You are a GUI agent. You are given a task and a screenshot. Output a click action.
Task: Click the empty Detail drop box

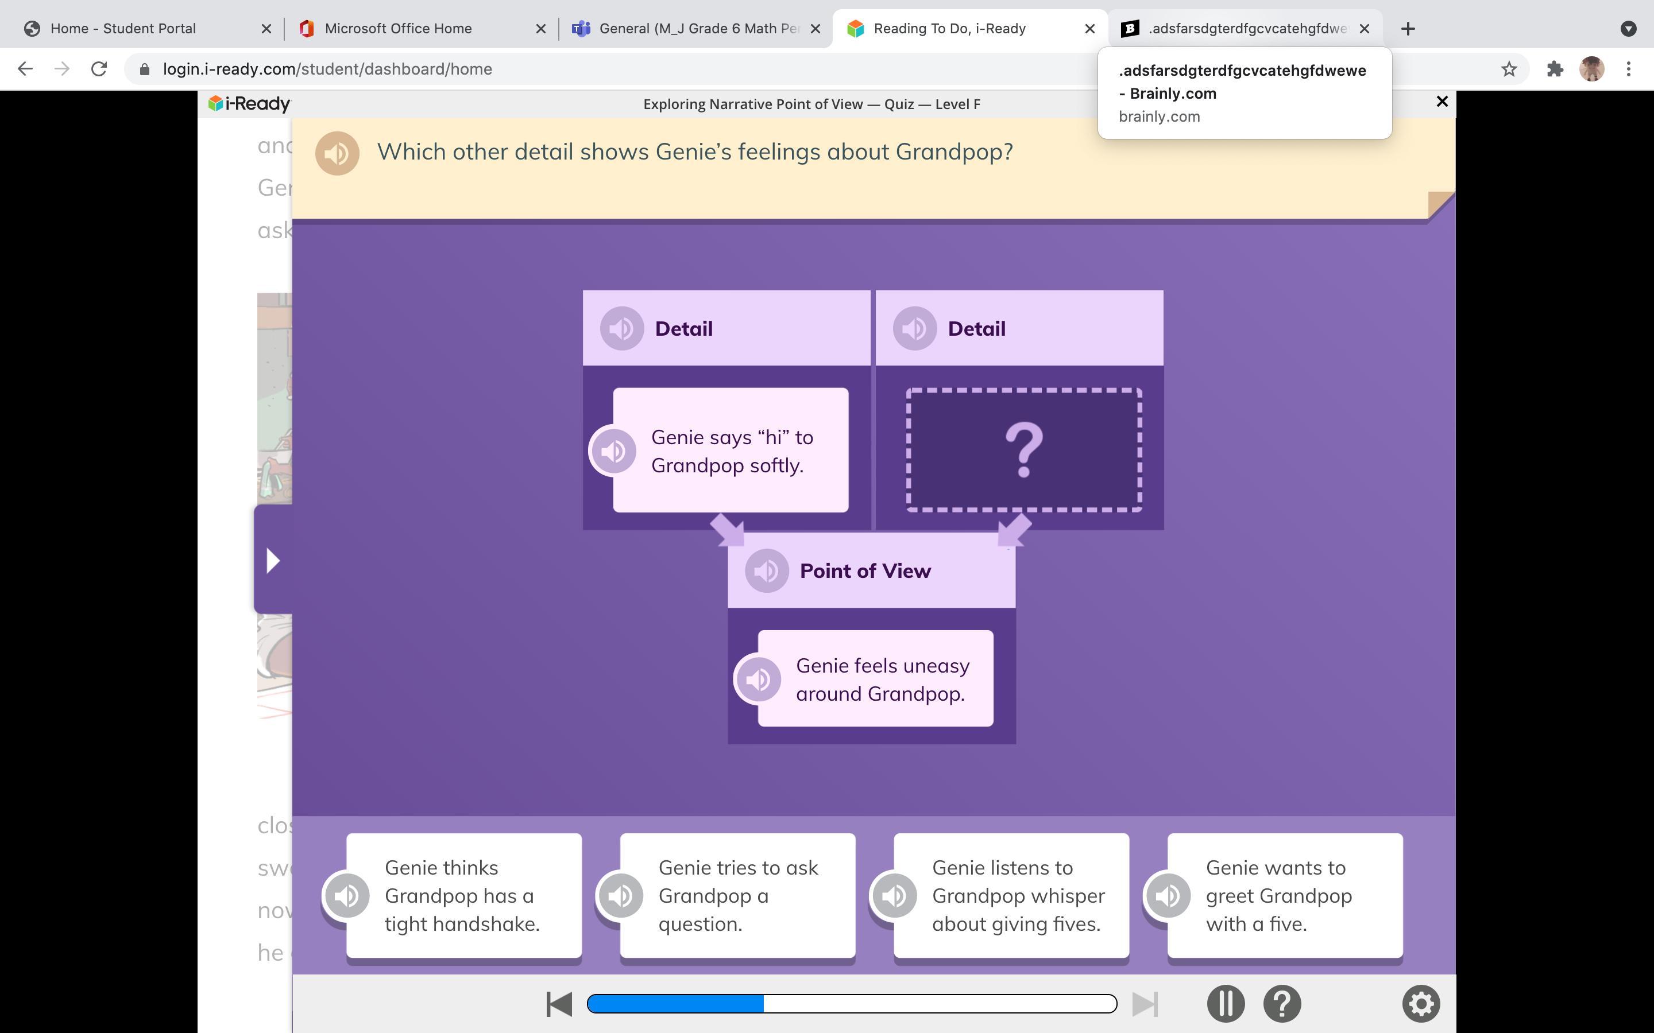[1023, 449]
